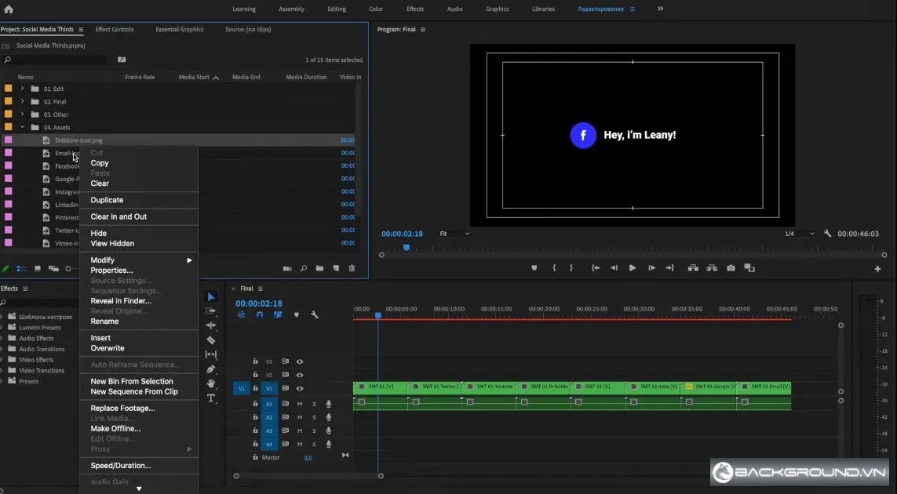Click the Find magnifier icon in Project panel

click(304, 268)
